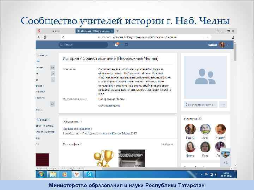Open the media player taskbar icon
254x190 pixels.
pos(65,175)
